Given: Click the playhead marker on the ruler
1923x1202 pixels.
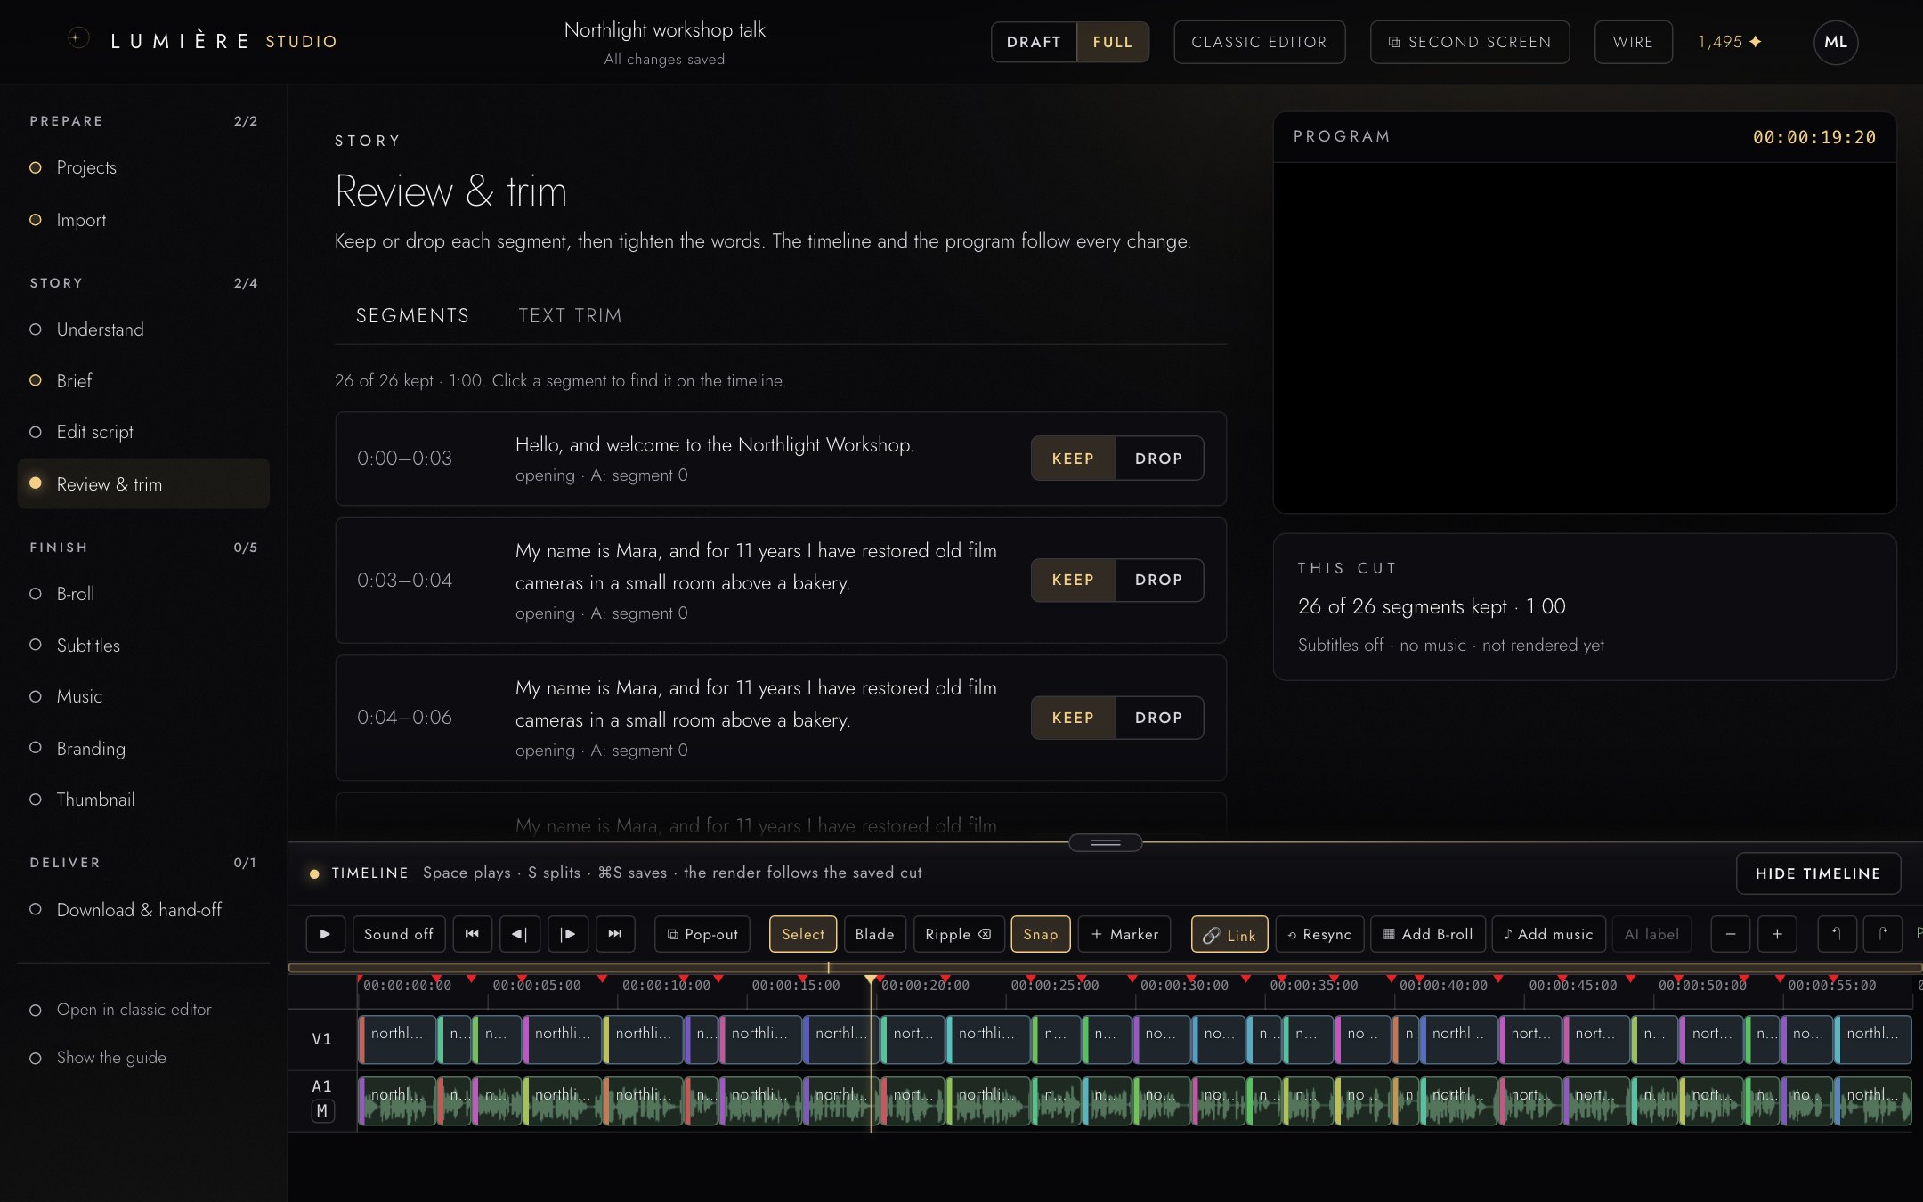Looking at the screenshot, I should pos(871,979).
